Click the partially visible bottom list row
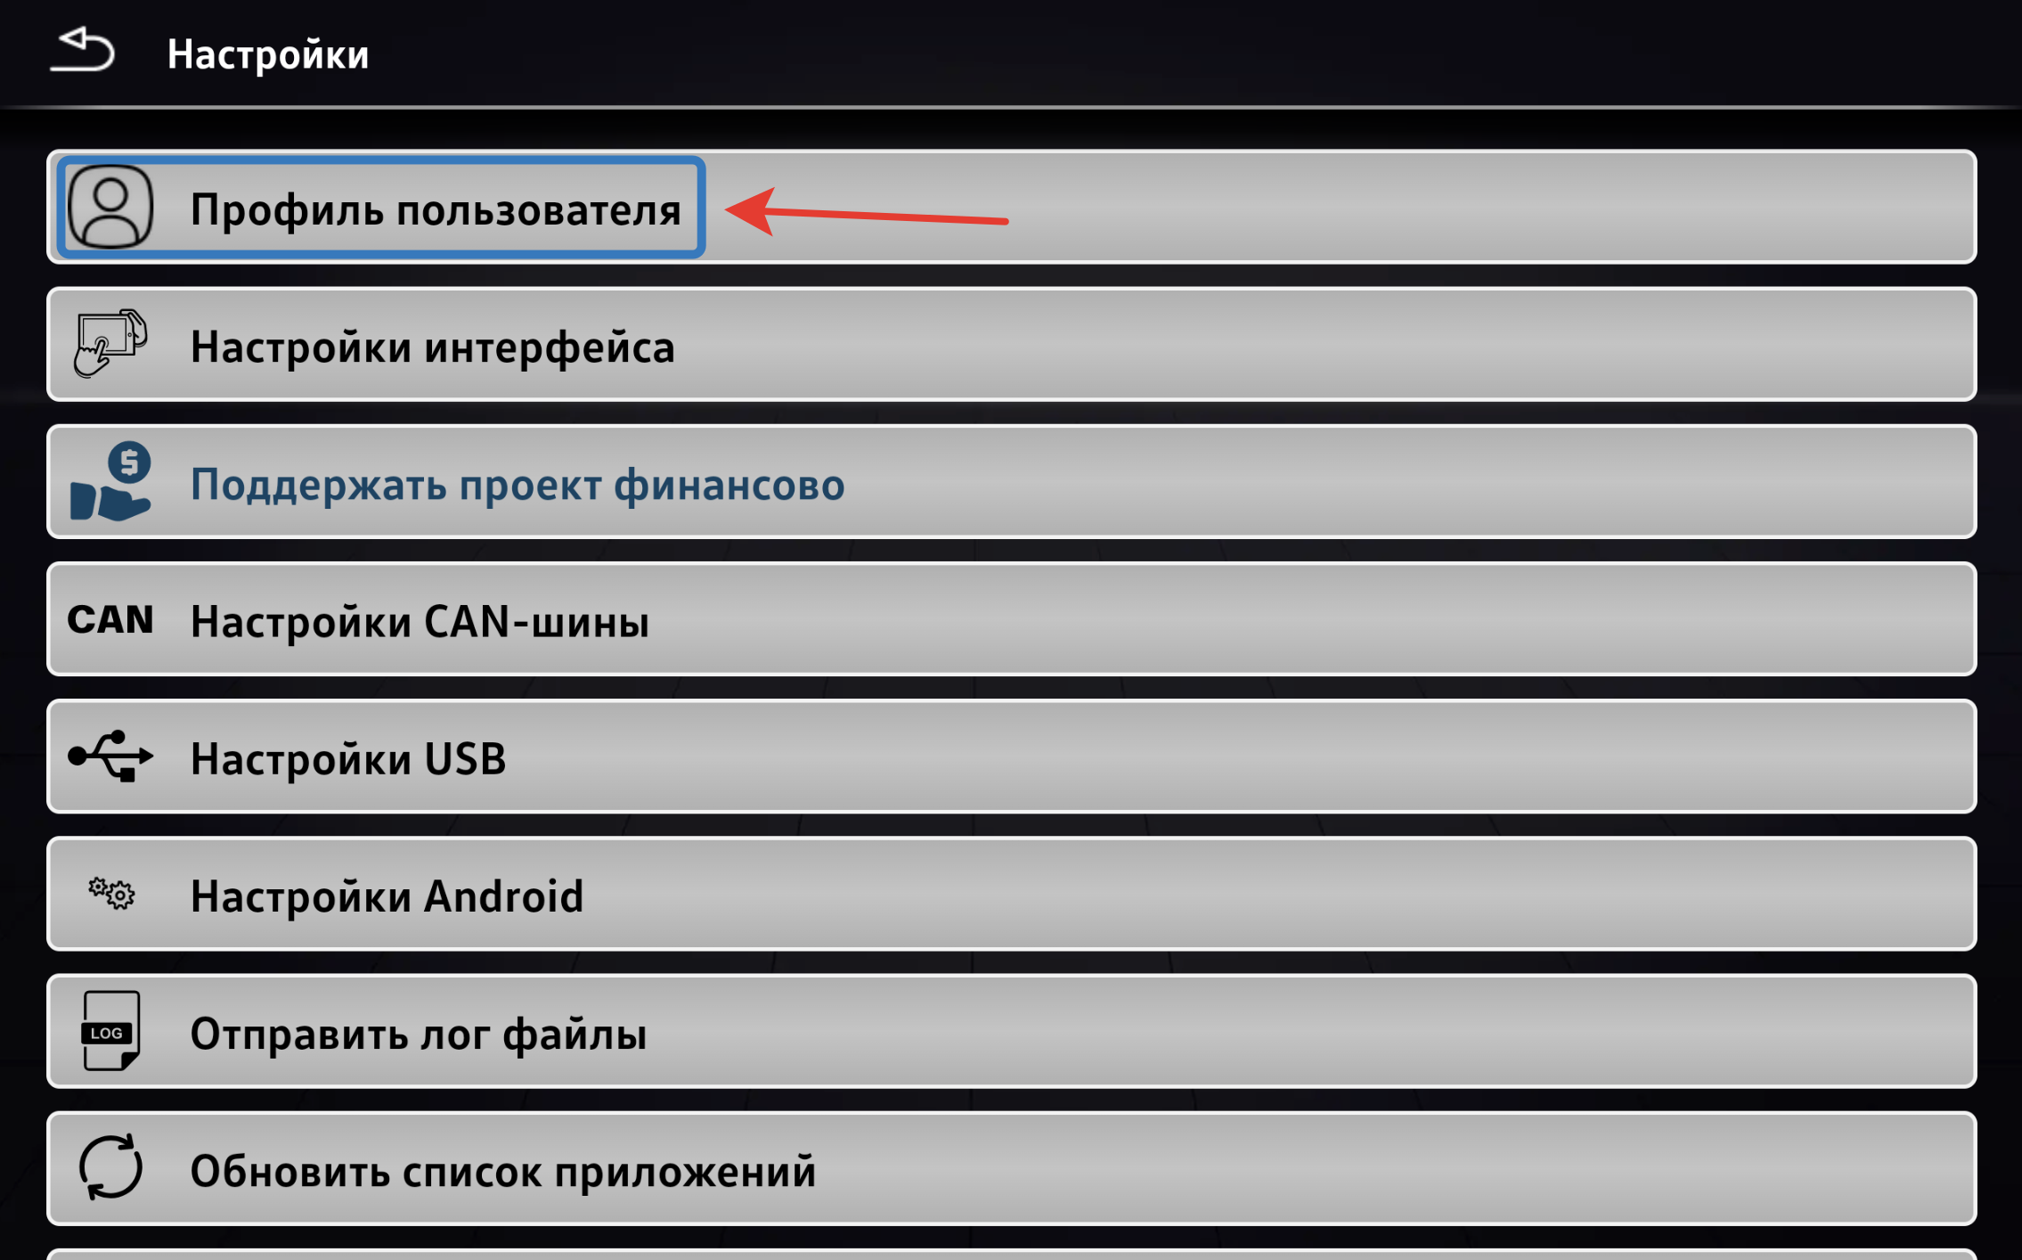 1011,1255
